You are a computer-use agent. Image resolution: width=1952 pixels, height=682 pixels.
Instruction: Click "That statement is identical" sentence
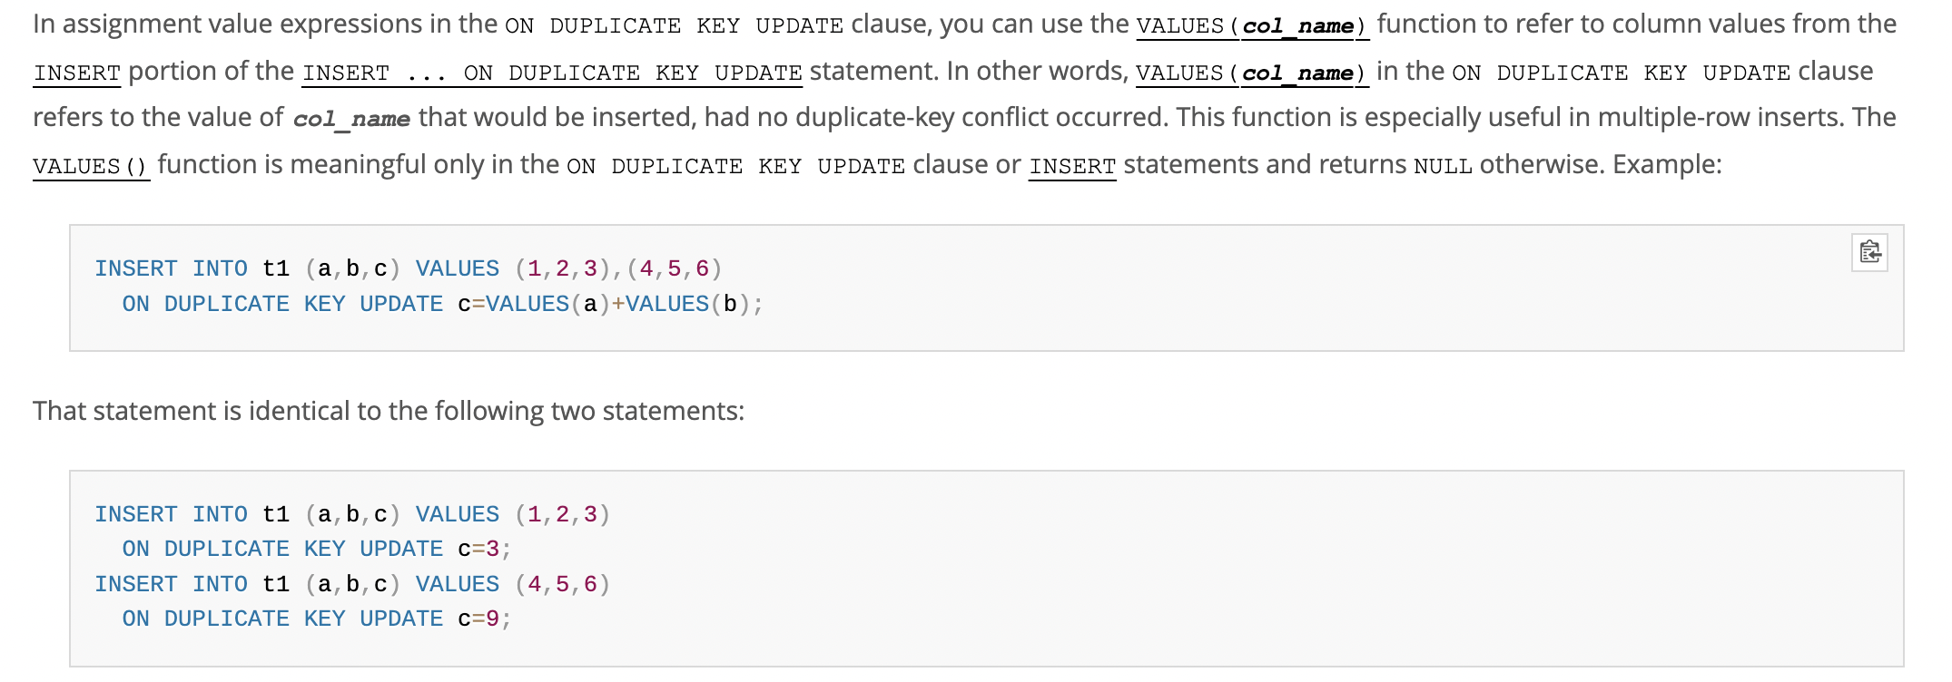coord(389,411)
